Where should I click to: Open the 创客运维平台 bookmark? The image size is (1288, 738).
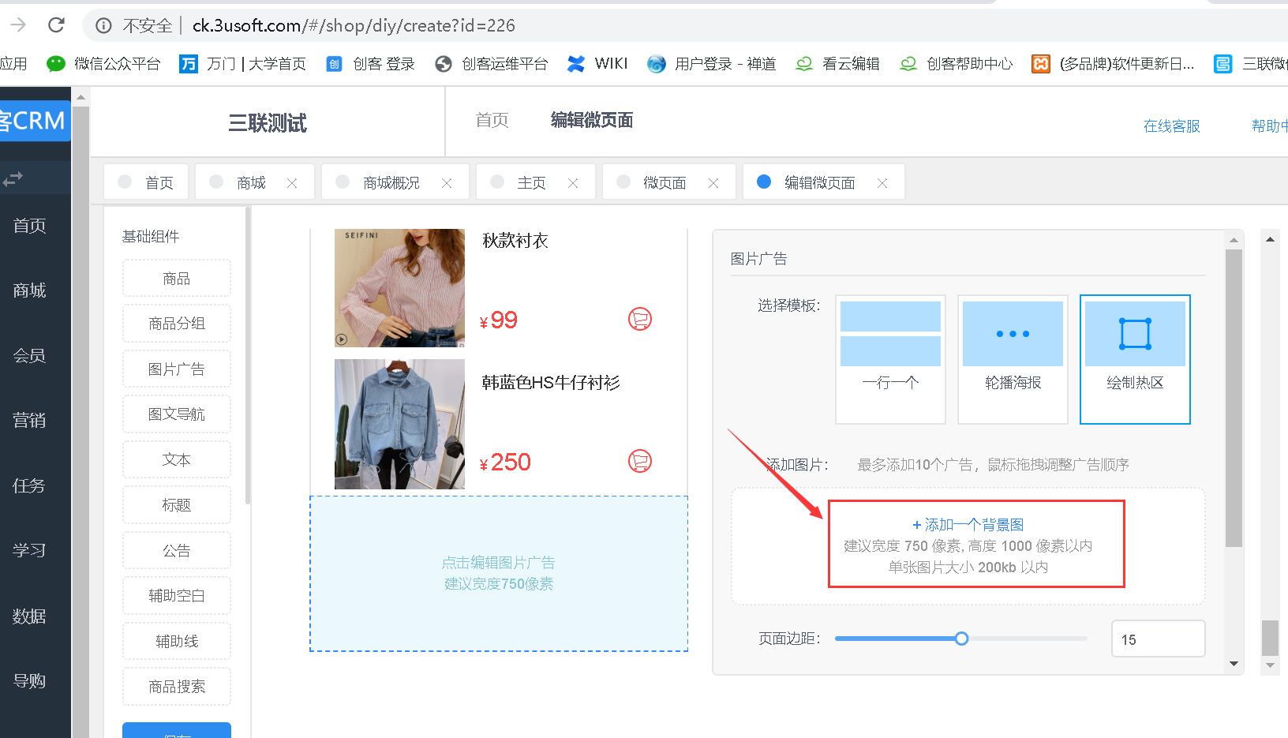coord(492,64)
